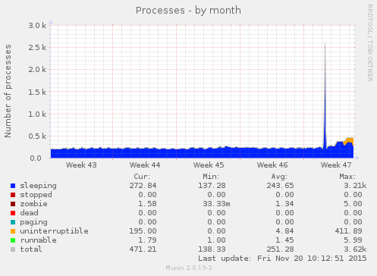The width and height of the screenshot is (377, 276).
Task: Select the 'zombie' legend label
Action: 33,204
